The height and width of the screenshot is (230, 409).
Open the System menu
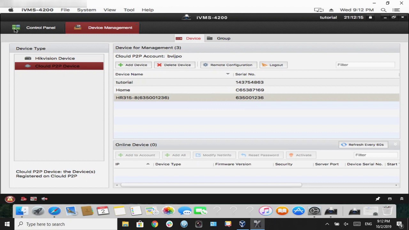pyautogui.click(x=86, y=10)
